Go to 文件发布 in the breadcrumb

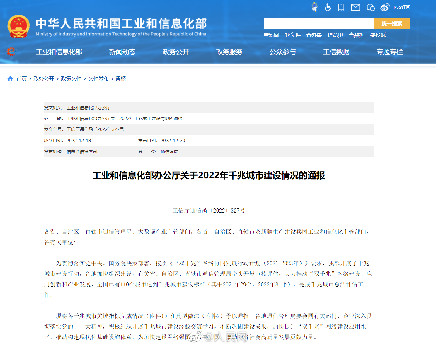[98, 78]
